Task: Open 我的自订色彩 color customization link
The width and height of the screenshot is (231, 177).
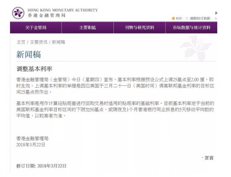Action: (x=200, y=18)
